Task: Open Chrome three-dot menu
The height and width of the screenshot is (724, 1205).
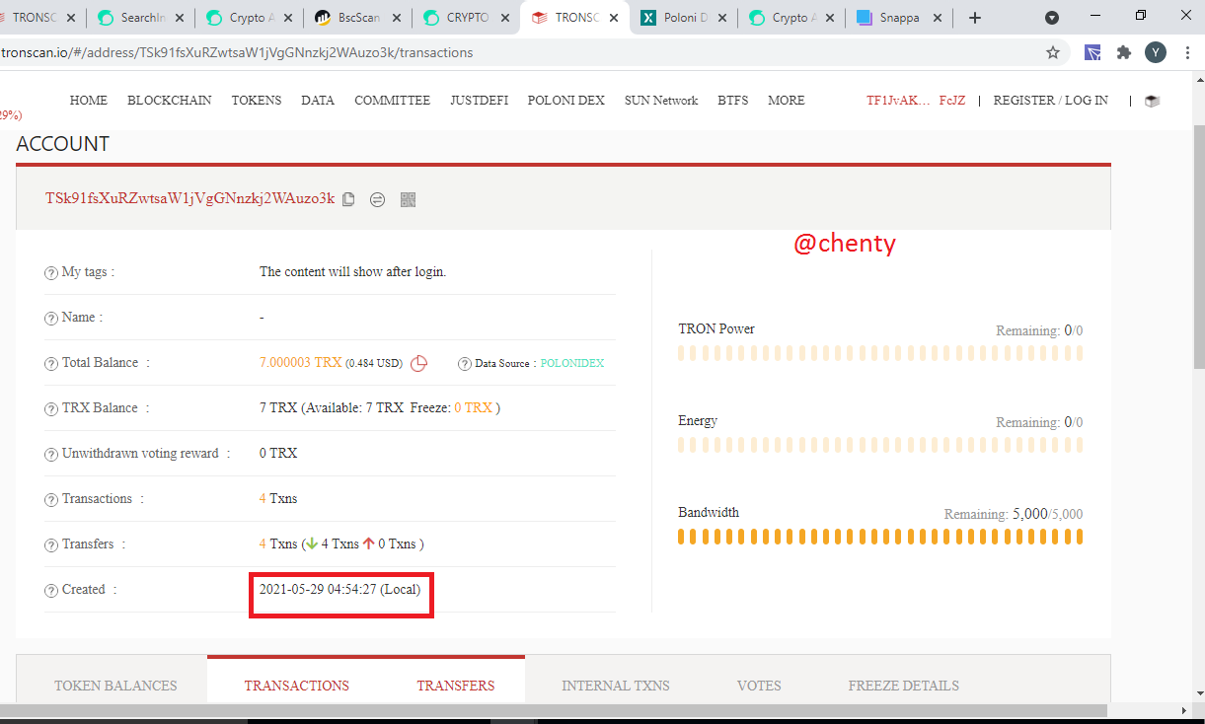Action: (x=1187, y=52)
